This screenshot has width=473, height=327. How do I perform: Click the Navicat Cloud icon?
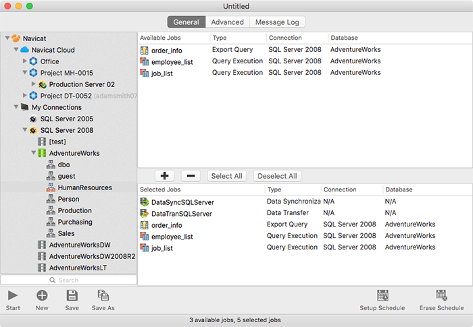25,50
